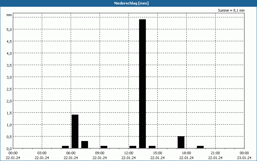
Task: Click the y-axis label 5,0
Action: tap(9, 29)
